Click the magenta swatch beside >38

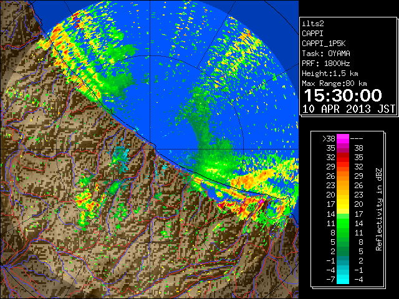tap(343, 138)
